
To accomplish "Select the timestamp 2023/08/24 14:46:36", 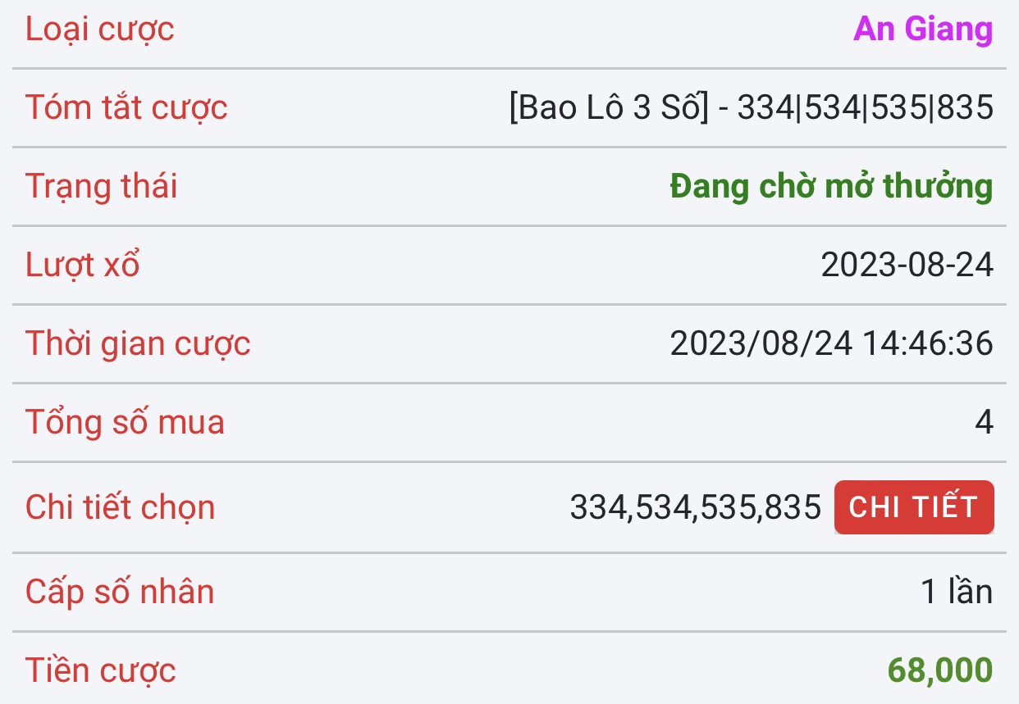I will click(831, 344).
